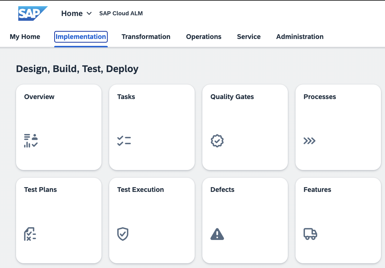Click the Test Plans document icon
385x268 pixels.
click(x=30, y=234)
